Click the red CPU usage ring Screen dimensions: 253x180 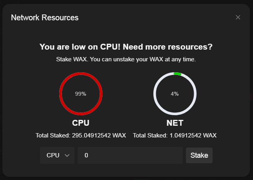(x=81, y=94)
